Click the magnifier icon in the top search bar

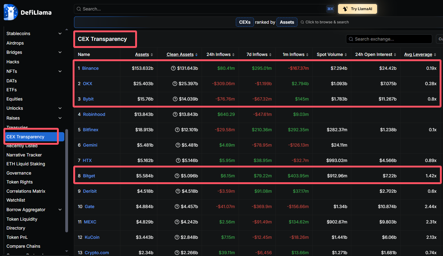point(79,9)
